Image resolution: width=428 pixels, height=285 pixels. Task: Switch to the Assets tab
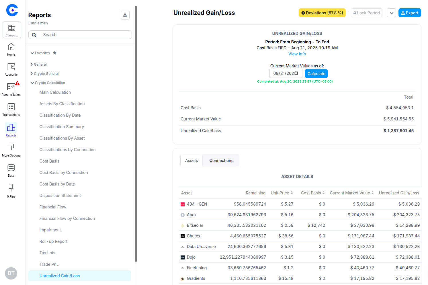pyautogui.click(x=191, y=161)
